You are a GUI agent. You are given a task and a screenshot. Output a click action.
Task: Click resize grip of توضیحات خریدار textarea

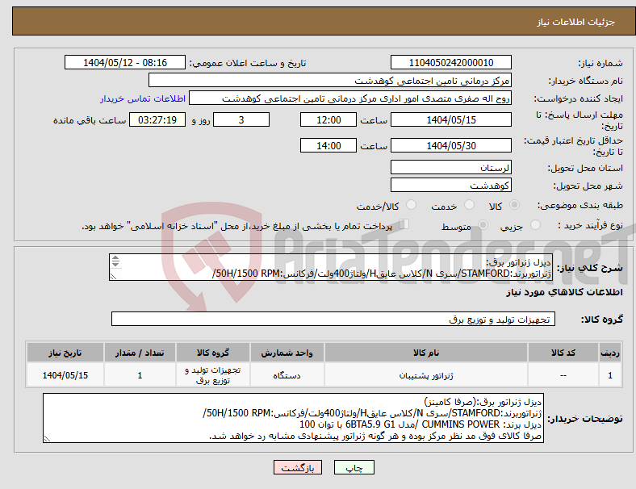click(x=47, y=438)
